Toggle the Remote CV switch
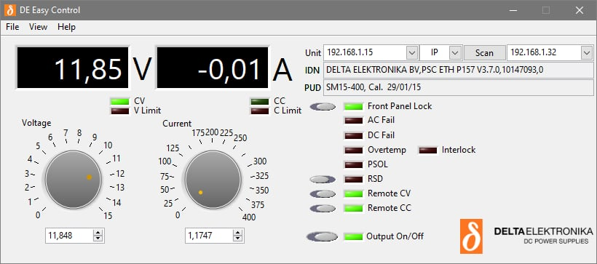The height and width of the screenshot is (264, 597). click(x=323, y=194)
